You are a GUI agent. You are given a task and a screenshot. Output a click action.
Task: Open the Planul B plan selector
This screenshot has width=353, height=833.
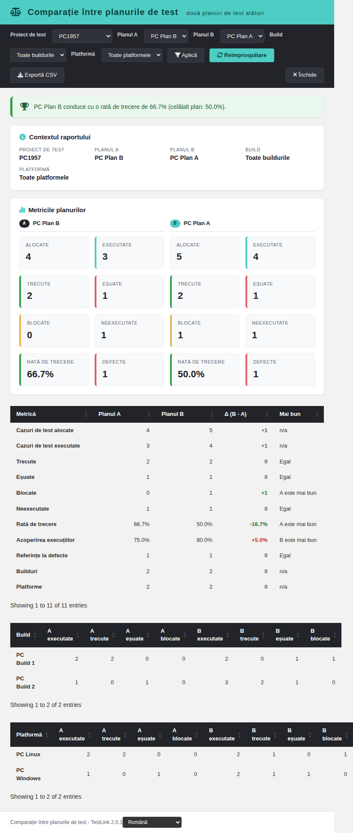pos(242,36)
